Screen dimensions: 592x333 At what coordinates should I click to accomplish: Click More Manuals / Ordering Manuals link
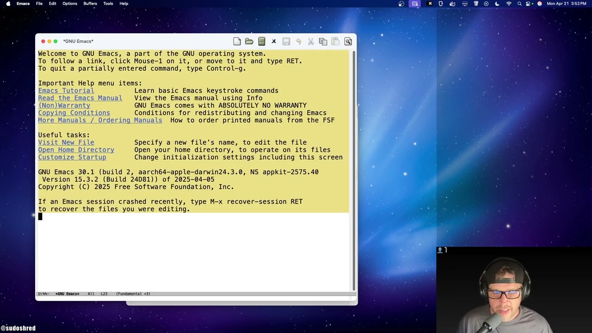100,120
